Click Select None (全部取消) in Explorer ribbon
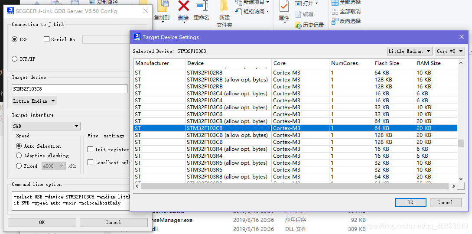The width and height of the screenshot is (472, 234). pos(346,12)
